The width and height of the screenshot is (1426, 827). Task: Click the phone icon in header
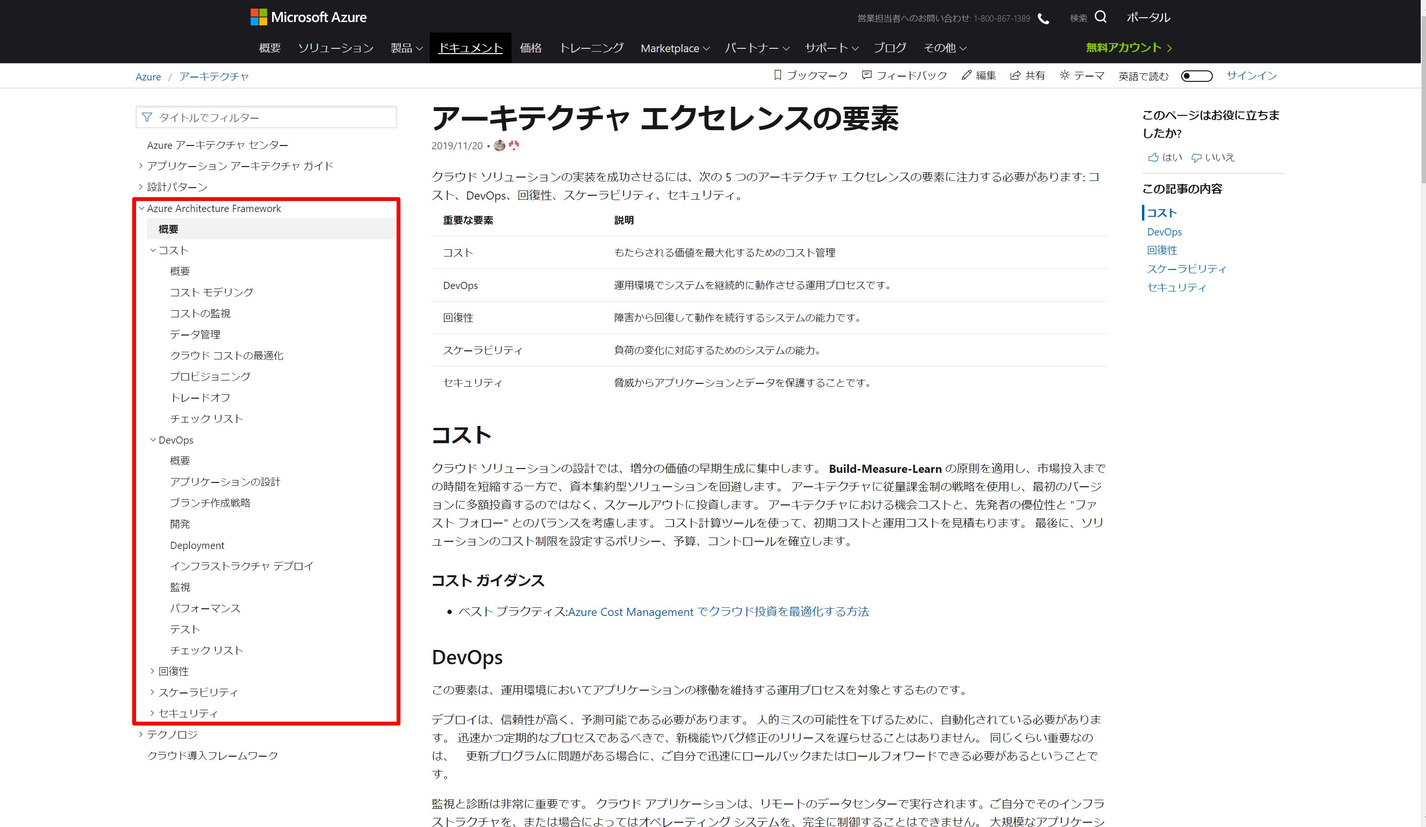point(1043,19)
